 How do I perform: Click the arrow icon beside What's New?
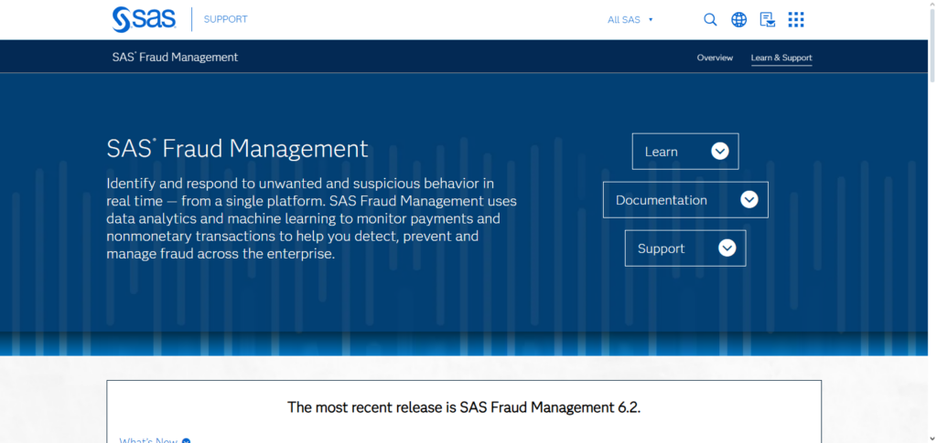click(186, 441)
